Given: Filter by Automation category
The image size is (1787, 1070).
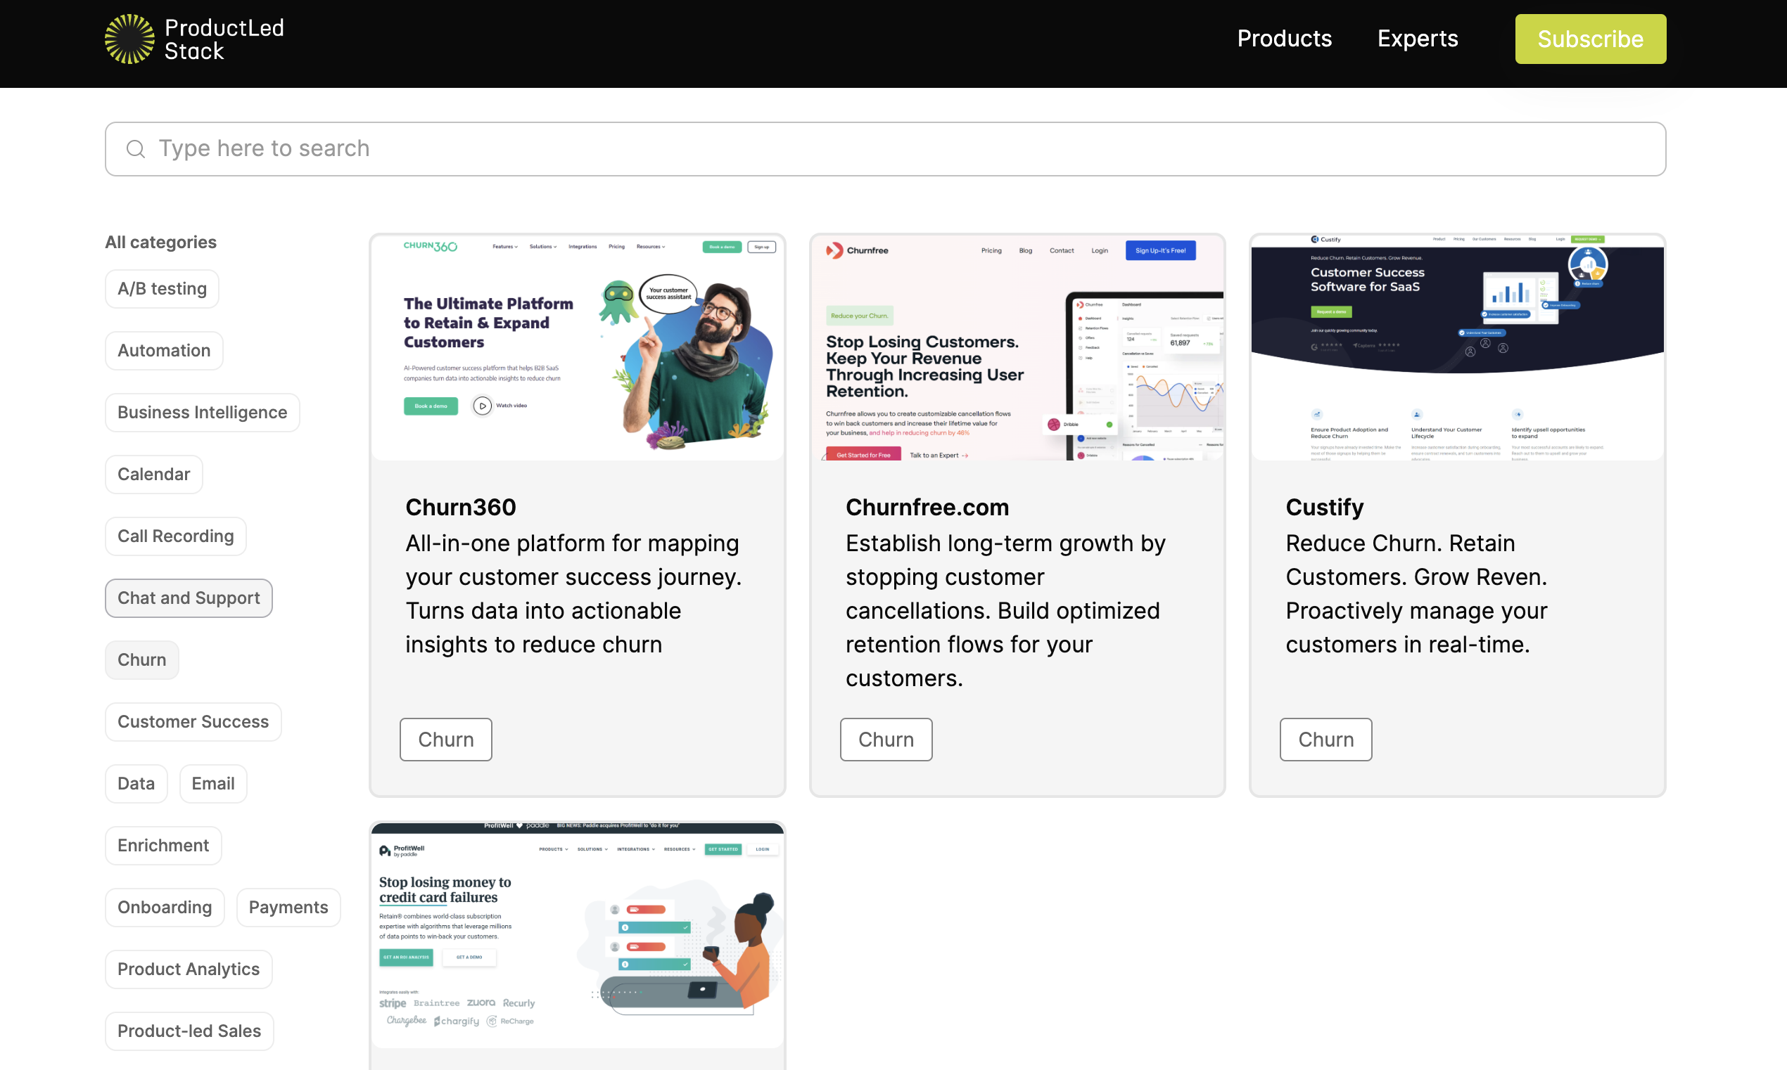Looking at the screenshot, I should [x=165, y=350].
